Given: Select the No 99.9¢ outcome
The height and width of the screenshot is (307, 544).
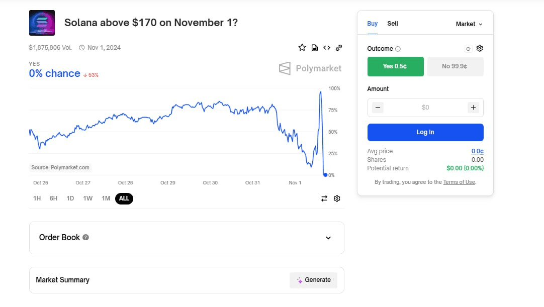Looking at the screenshot, I should coord(455,66).
